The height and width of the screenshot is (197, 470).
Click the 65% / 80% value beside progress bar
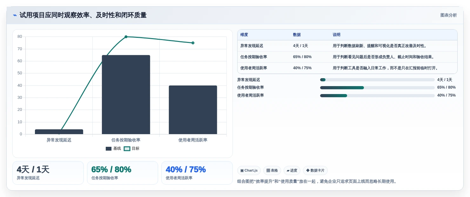446,88
